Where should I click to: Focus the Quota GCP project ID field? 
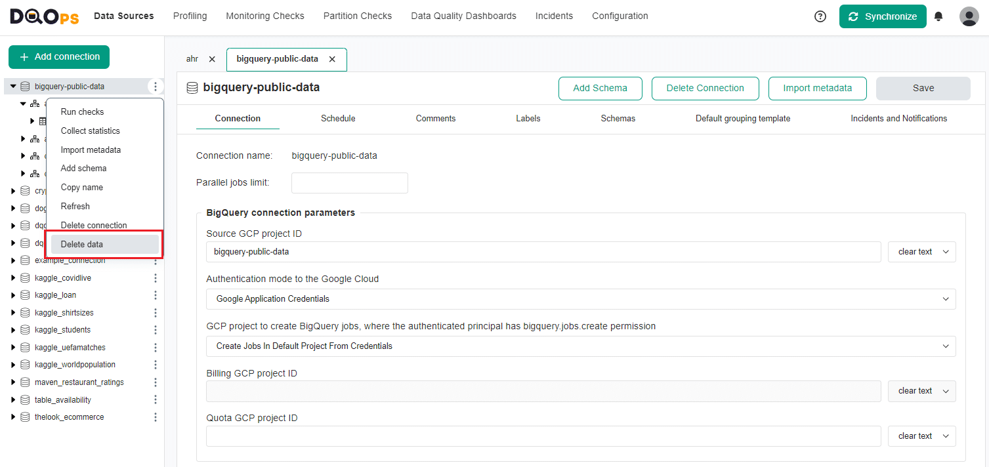click(x=543, y=436)
